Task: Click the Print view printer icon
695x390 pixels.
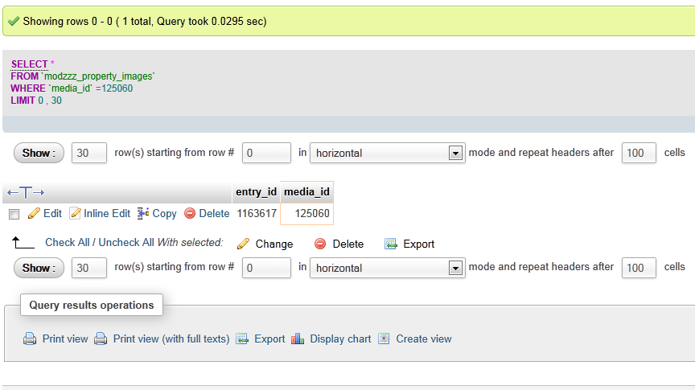Action: point(30,339)
